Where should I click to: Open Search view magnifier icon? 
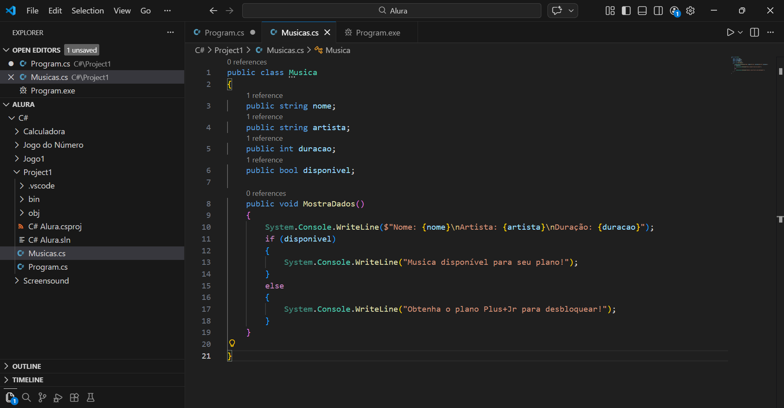[27, 397]
